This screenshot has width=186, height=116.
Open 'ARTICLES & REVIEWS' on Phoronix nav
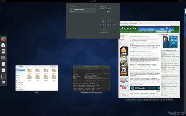pos(128,32)
